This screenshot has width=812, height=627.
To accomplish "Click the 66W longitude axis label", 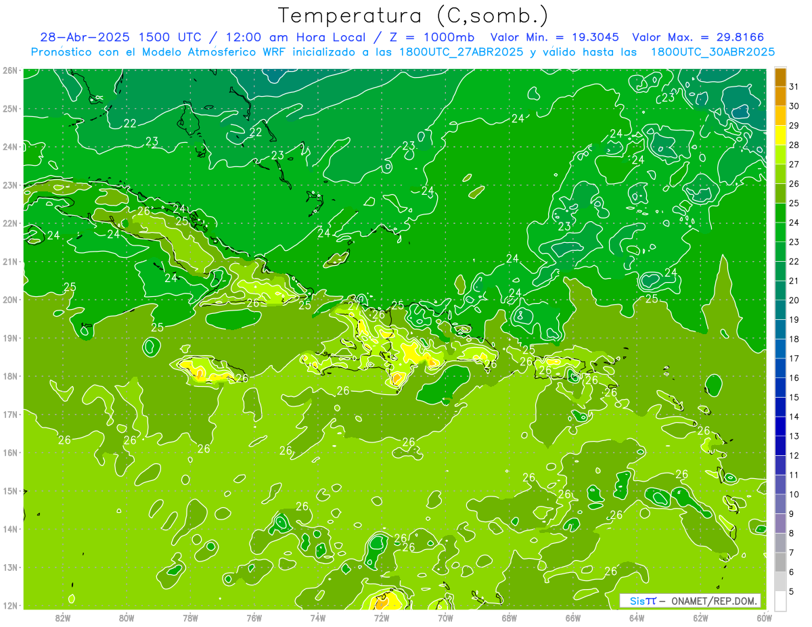I will click(x=573, y=617).
